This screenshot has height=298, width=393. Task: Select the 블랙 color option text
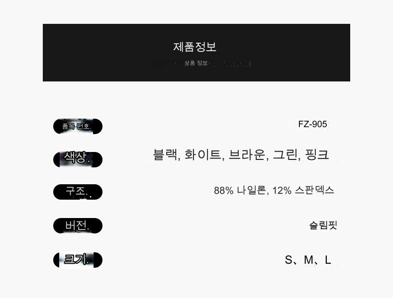point(166,154)
